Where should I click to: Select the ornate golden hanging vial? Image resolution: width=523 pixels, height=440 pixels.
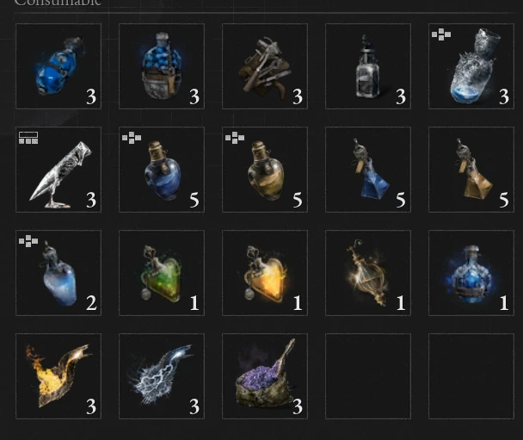click(x=368, y=273)
